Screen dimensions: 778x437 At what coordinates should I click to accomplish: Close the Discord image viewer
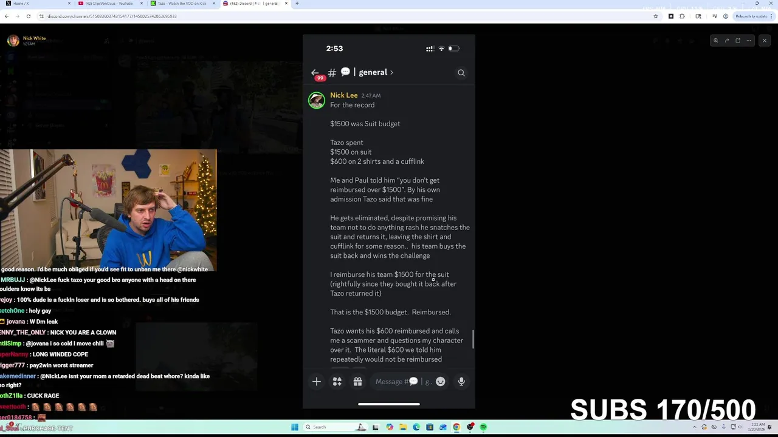(x=765, y=41)
